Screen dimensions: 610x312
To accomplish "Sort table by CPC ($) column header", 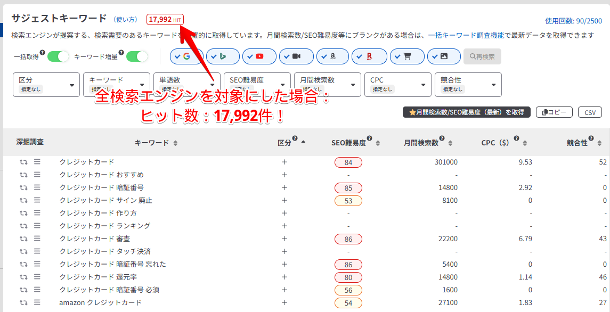I will 495,143.
